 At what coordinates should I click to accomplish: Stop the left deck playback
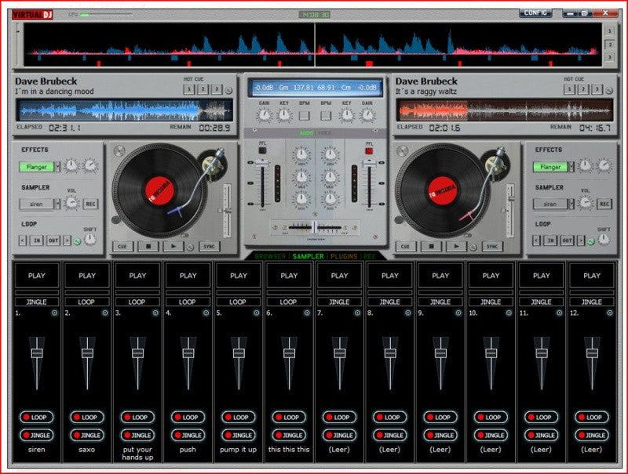148,246
